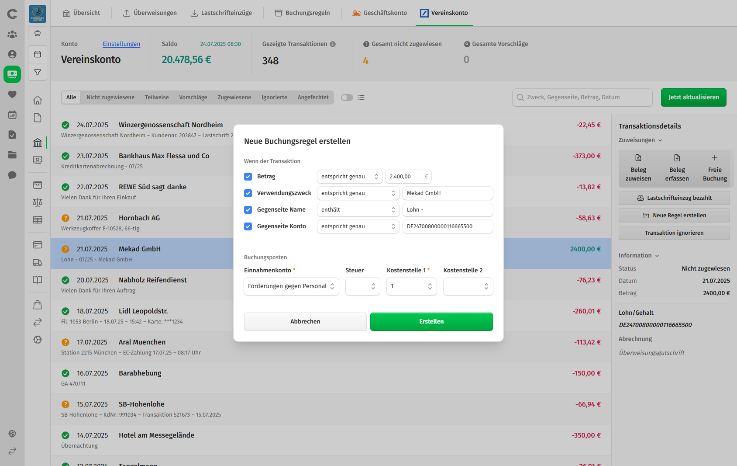Image resolution: width=737 pixels, height=466 pixels.
Task: Open the shopping bag icon
Action: [x=38, y=305]
